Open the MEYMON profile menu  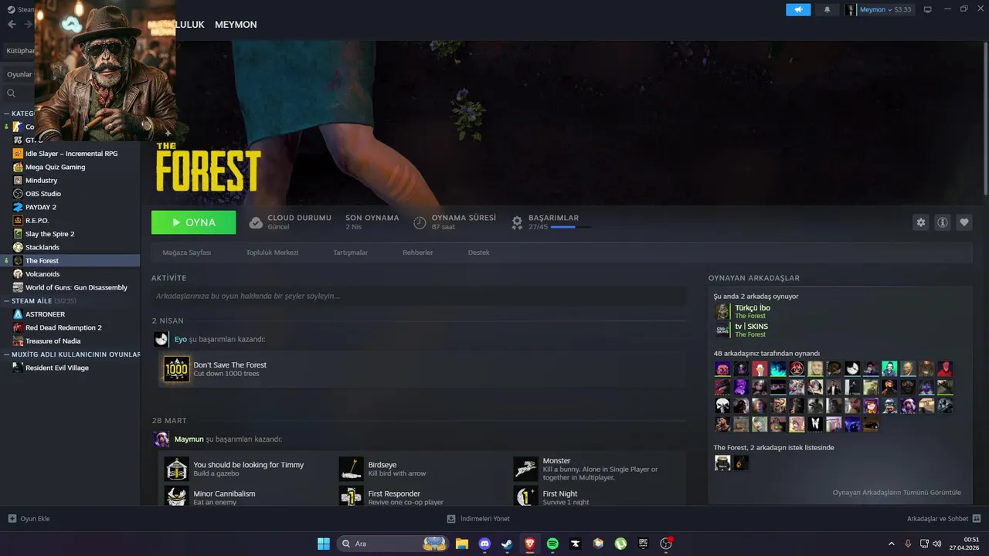pos(236,25)
